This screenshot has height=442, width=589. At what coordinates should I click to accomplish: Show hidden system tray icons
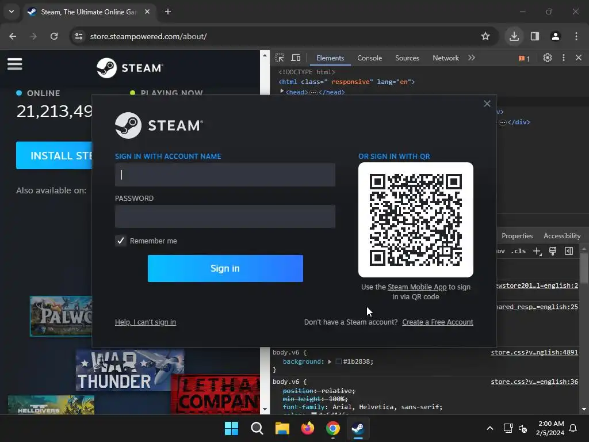(490, 428)
